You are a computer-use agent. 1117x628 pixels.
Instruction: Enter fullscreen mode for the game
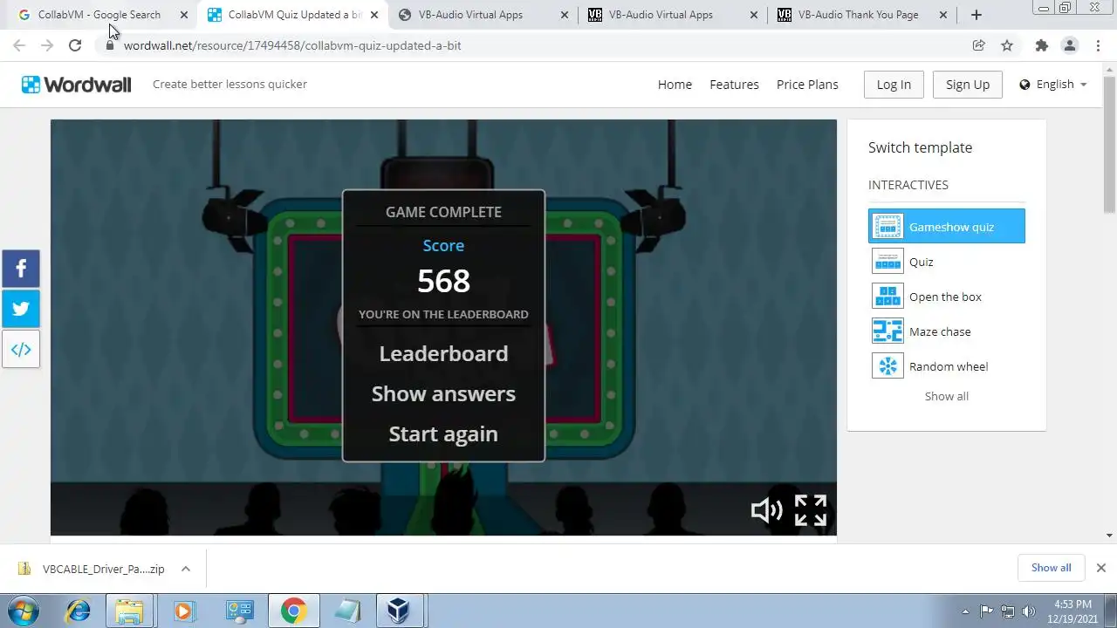pyautogui.click(x=810, y=510)
